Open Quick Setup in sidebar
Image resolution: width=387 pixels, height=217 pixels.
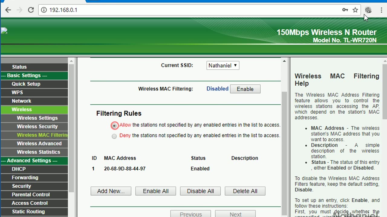(34, 84)
